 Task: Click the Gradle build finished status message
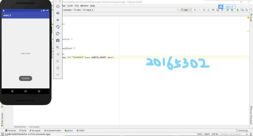[x=28, y=134]
